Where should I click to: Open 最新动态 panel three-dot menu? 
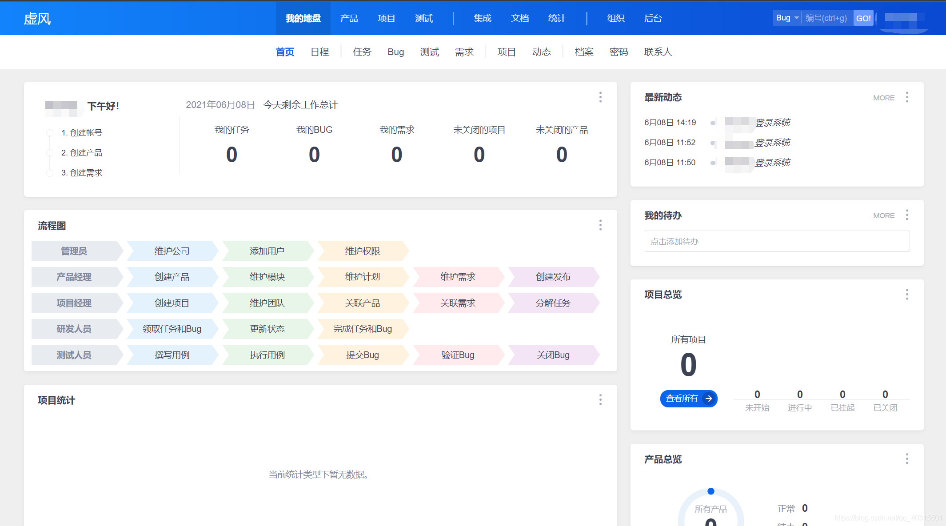[x=907, y=97]
